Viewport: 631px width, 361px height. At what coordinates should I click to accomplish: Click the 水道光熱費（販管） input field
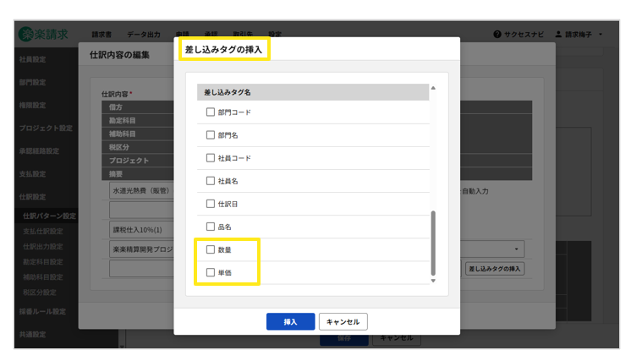coord(141,191)
